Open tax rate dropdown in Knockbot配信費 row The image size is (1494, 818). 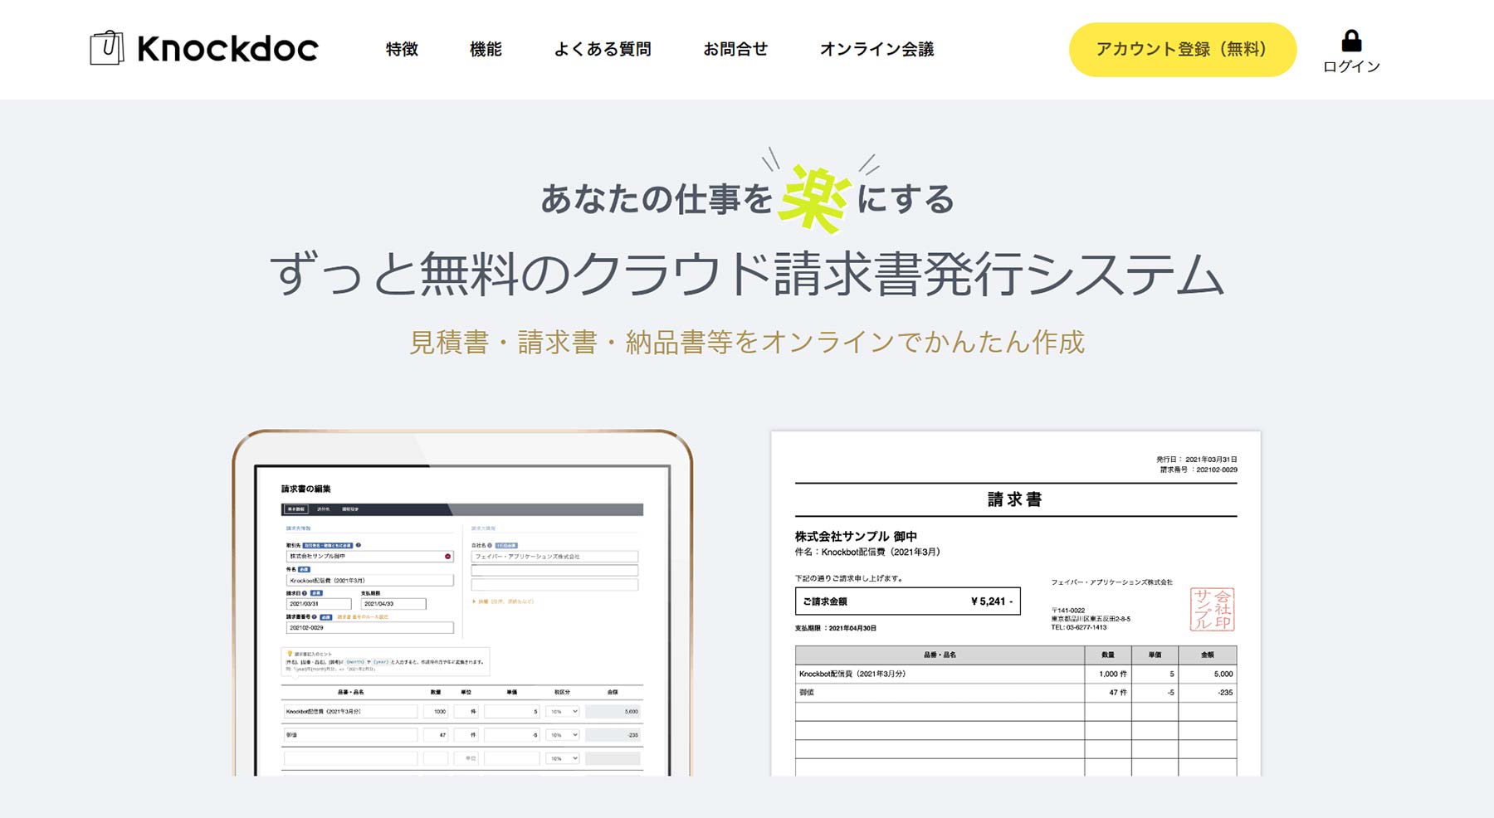[563, 711]
